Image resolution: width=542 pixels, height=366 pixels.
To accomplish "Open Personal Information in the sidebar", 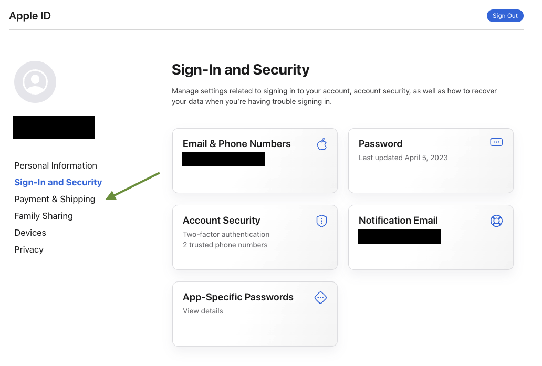I will click(x=56, y=165).
